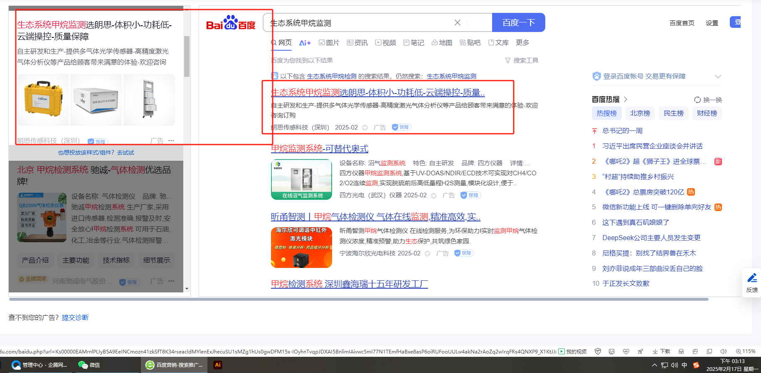Click the 去试试 link under the ad preview
This screenshot has width=761, height=373.
pyautogui.click(x=126, y=152)
